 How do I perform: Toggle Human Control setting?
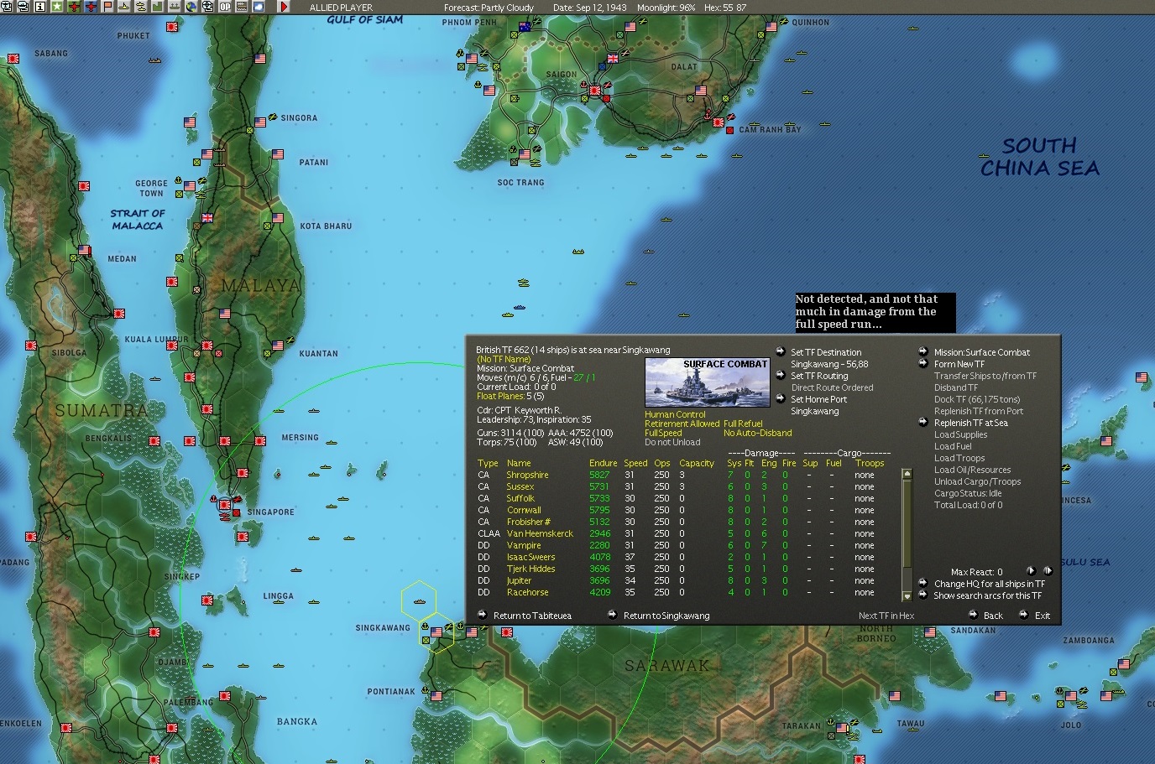[x=675, y=414]
